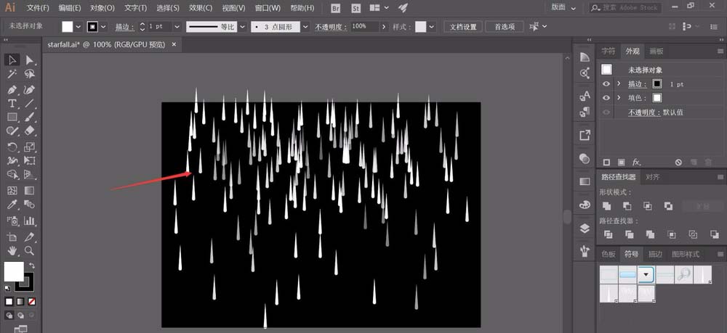Select the Eraser tool
727x333 pixels.
[x=30, y=131]
